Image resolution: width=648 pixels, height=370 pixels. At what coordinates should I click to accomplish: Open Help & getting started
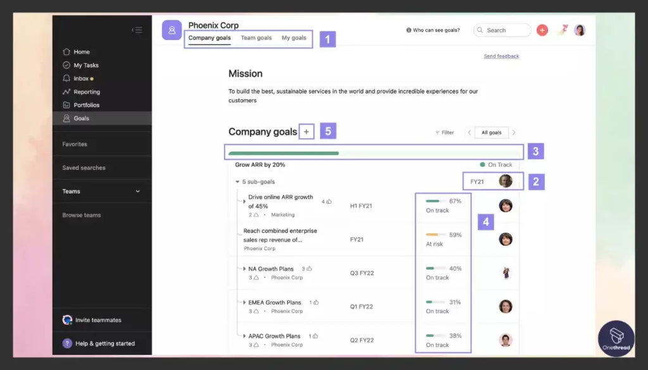coord(99,343)
